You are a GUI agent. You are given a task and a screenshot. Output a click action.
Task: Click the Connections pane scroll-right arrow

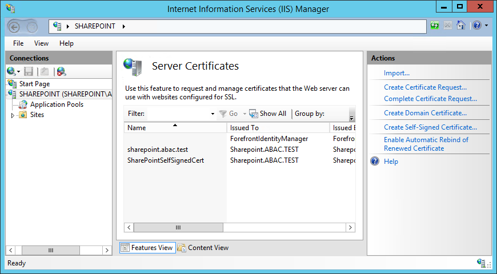point(107,250)
